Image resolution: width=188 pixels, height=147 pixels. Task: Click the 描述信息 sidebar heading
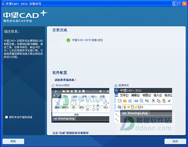pos(11,31)
